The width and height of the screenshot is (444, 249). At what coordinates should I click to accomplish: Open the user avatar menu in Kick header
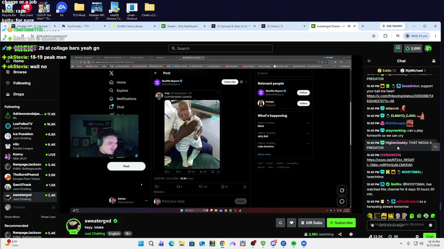click(x=428, y=48)
